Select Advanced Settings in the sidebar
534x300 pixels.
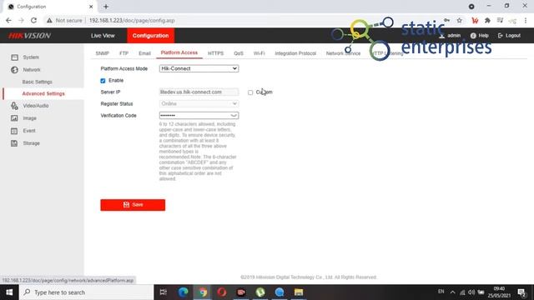point(43,93)
